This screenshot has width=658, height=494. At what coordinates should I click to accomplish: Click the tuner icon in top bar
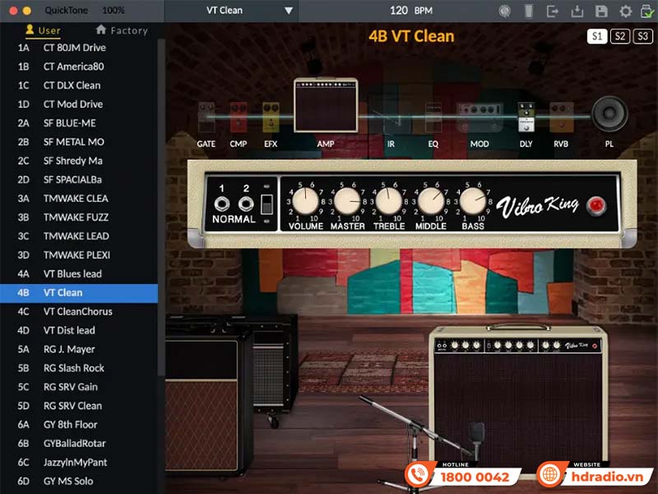[504, 11]
